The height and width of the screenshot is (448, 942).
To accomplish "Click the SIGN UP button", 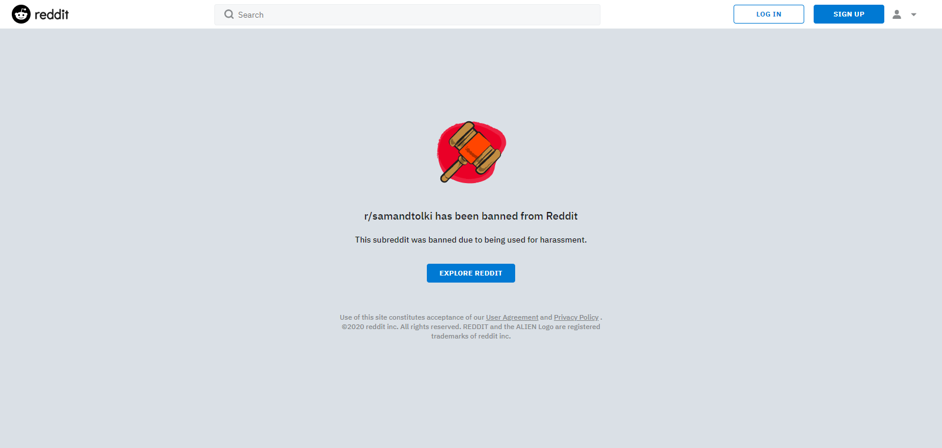I will coord(849,14).
